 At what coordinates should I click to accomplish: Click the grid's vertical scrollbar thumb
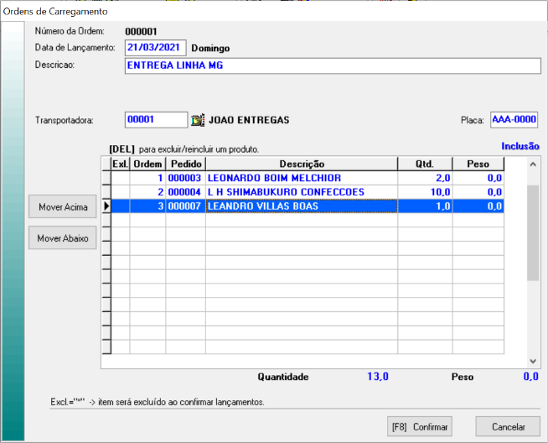[532, 232]
